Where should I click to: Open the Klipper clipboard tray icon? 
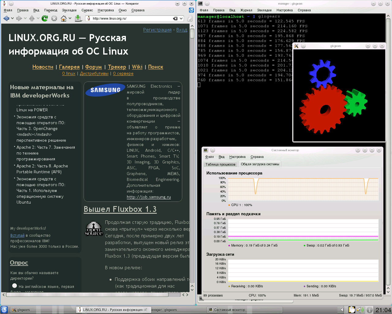coord(352,310)
